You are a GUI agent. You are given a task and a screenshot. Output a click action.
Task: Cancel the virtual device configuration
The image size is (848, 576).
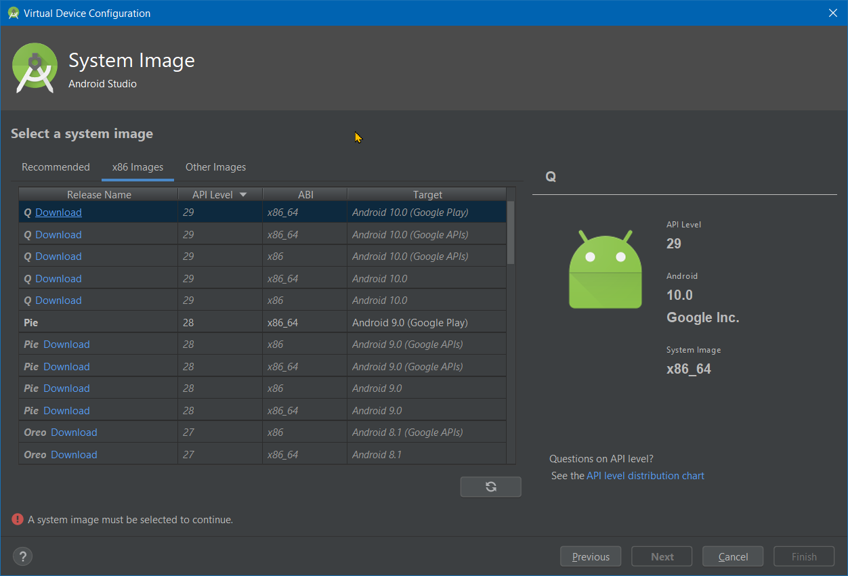[x=733, y=556]
